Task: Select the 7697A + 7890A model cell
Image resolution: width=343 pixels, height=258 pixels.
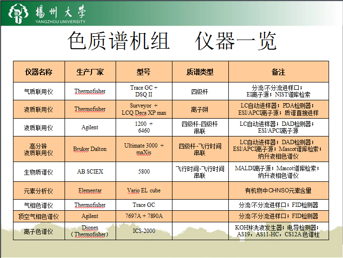Action: click(x=144, y=216)
